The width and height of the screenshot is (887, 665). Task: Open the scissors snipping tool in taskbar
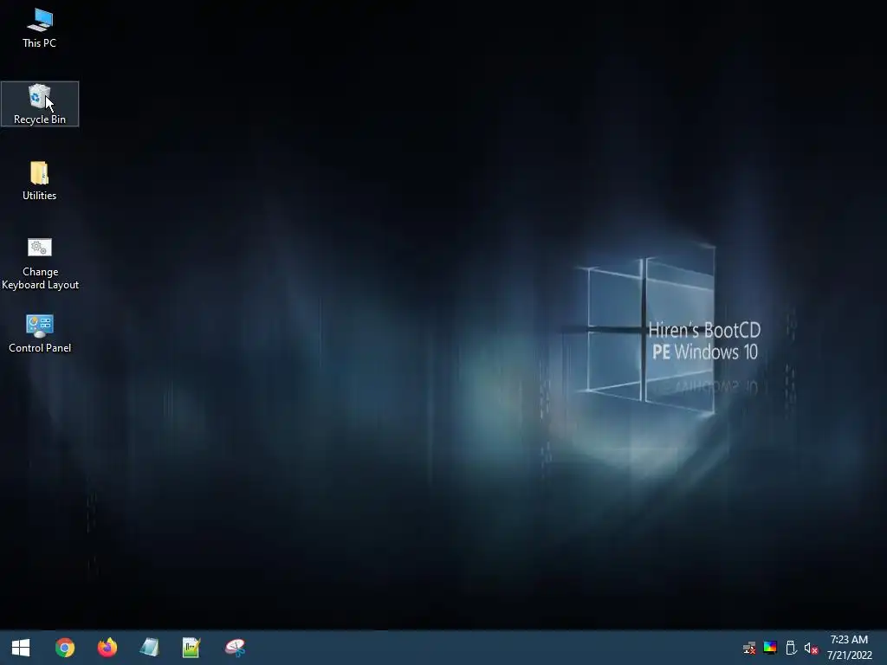235,648
